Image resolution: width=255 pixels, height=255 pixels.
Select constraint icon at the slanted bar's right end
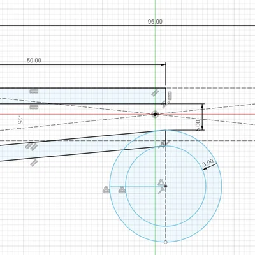(163, 144)
